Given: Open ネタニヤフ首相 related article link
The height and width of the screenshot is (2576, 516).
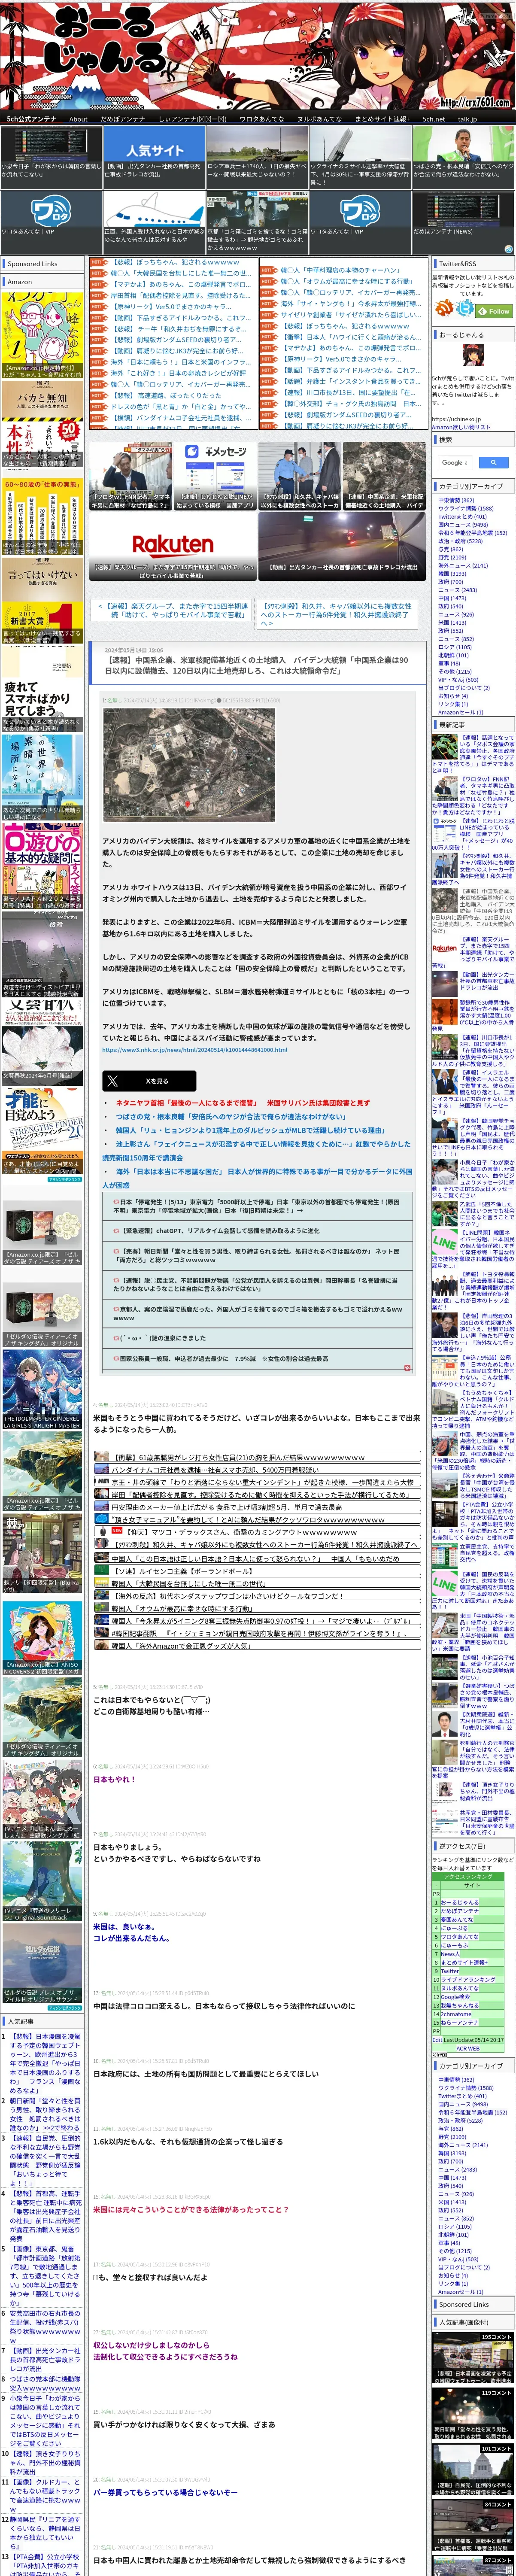Looking at the screenshot, I should 242,1103.
